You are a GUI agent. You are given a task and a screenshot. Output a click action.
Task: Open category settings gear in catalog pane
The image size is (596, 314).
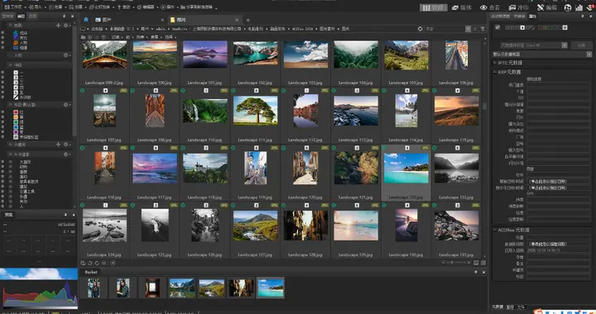65,26
